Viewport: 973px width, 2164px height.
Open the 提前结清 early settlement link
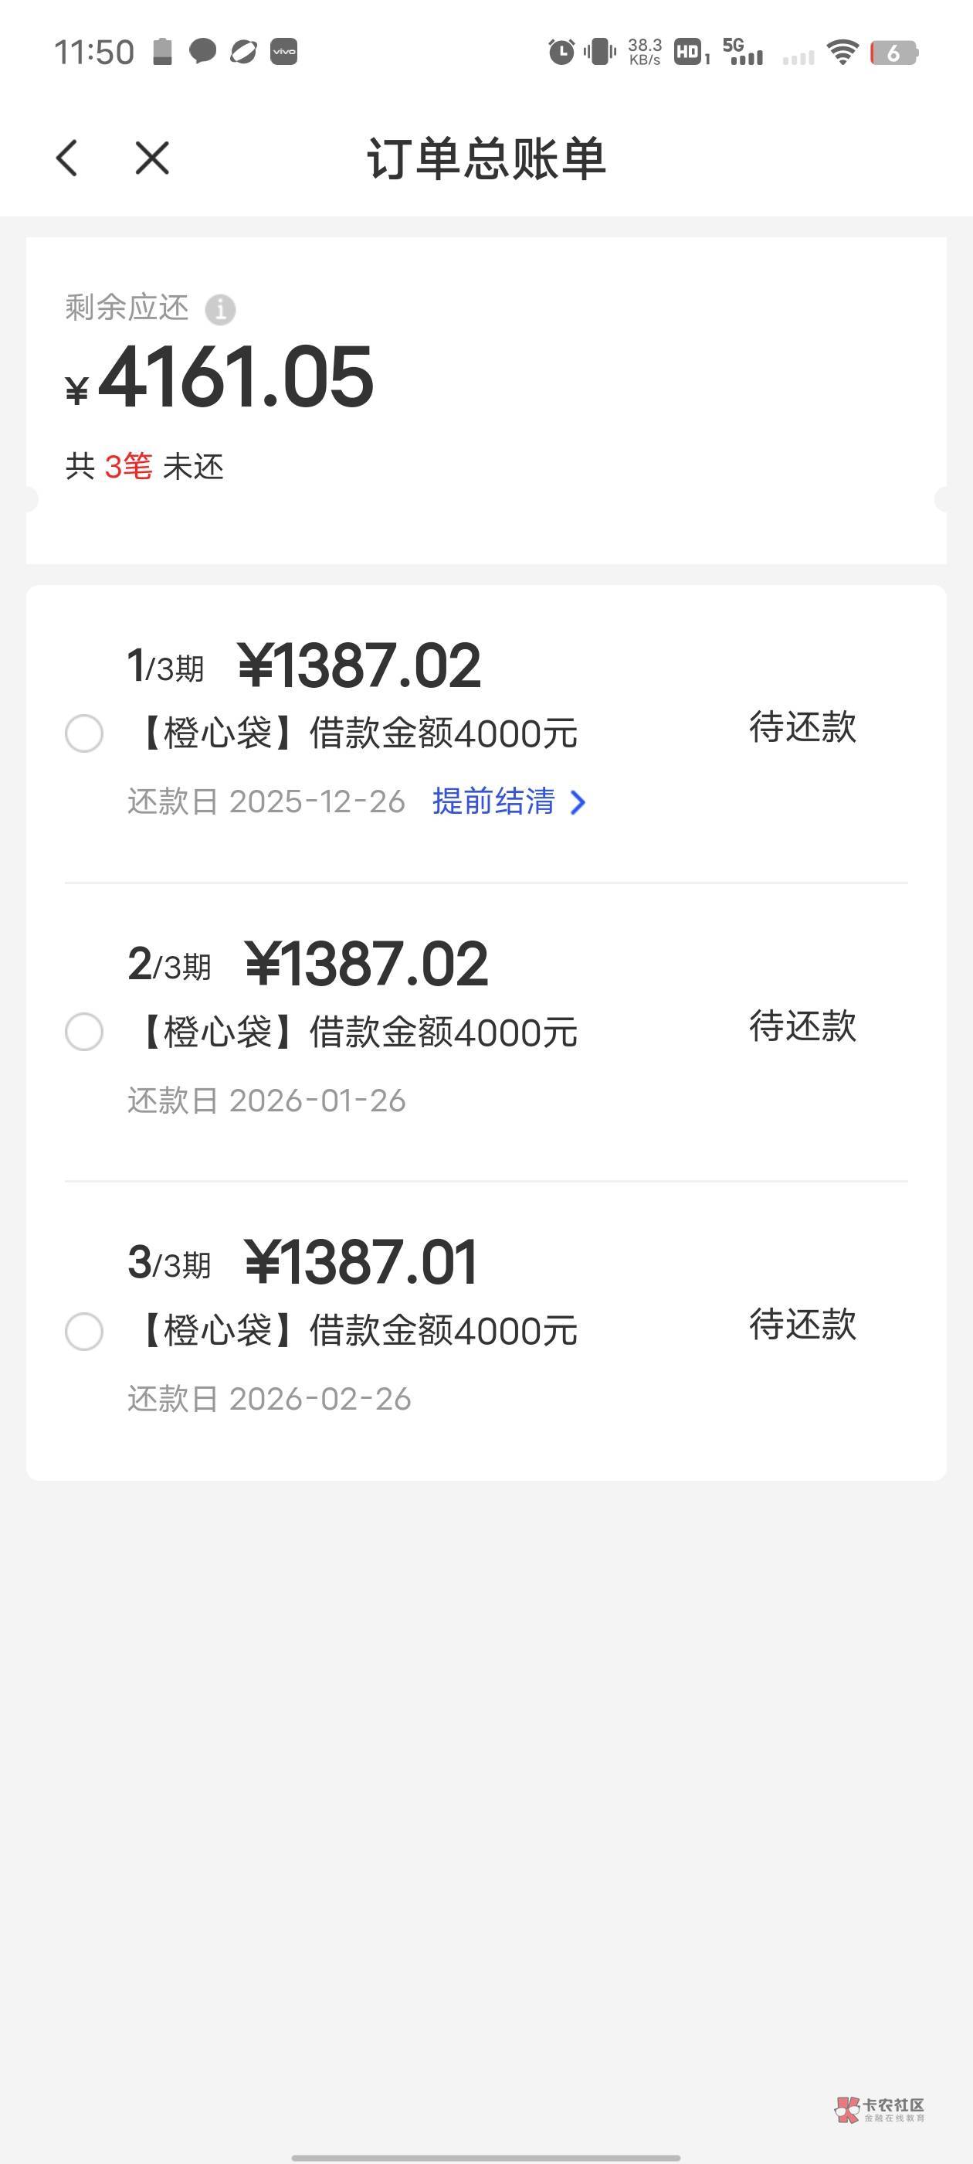(493, 801)
